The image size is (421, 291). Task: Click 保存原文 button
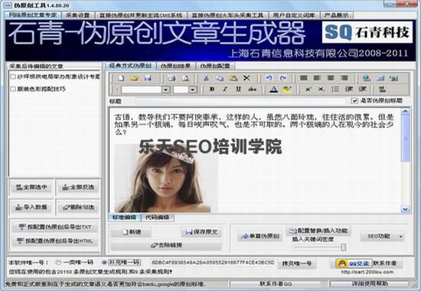click(201, 231)
